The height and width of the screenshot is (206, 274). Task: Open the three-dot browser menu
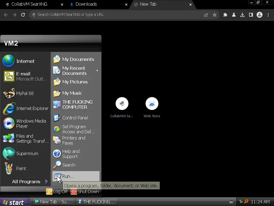268,15
